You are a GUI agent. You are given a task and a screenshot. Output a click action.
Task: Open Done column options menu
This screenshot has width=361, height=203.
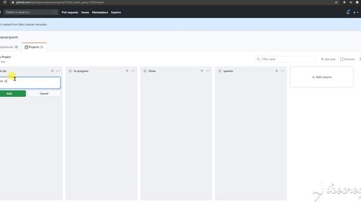[208, 71]
